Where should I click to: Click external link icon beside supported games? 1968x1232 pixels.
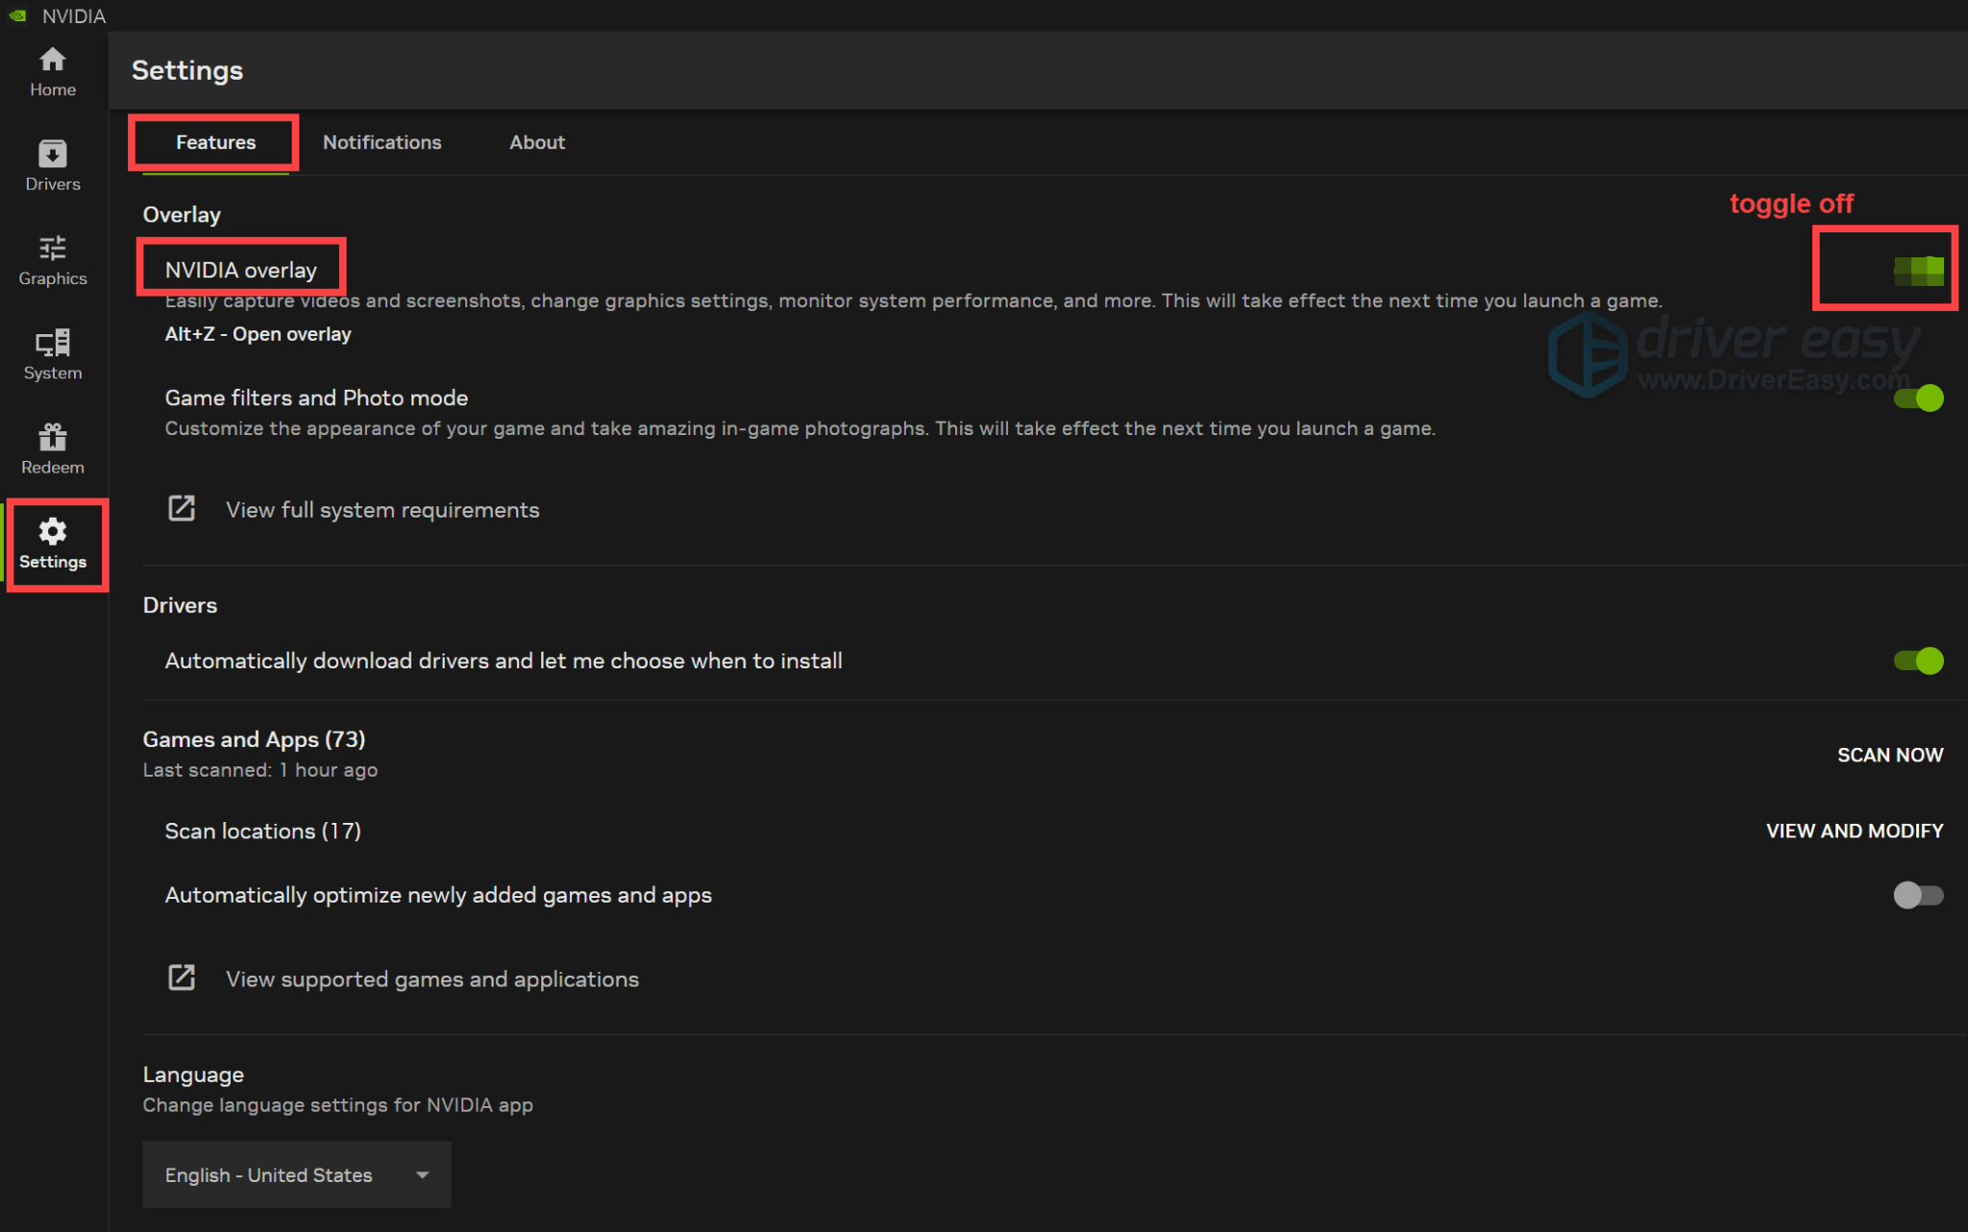(x=182, y=978)
